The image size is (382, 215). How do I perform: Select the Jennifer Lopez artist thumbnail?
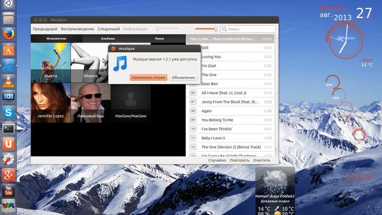[51, 103]
